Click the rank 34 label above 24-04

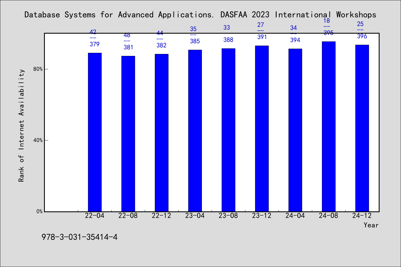294,28
